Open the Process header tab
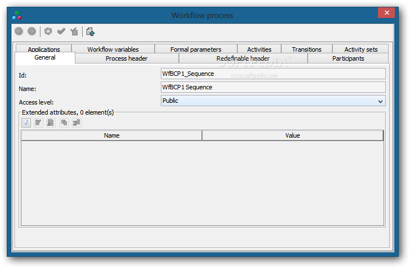Viewport: 410px width, 268px height. pos(127,58)
